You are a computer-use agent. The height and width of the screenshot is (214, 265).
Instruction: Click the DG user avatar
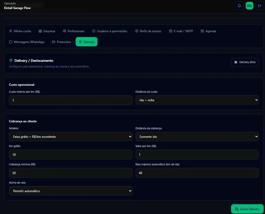point(250,6)
